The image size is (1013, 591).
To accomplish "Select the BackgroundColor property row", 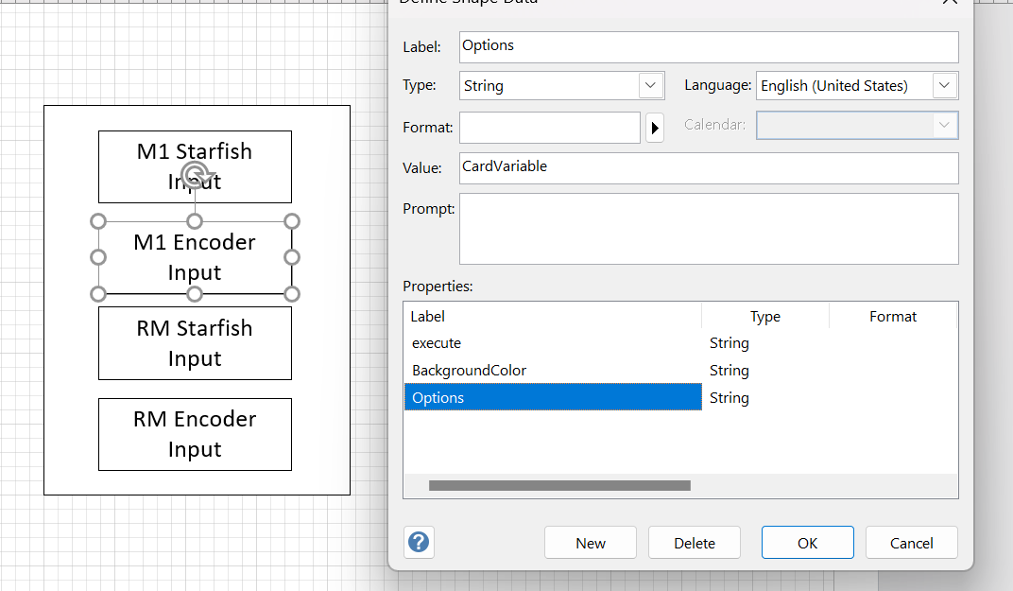I will (552, 371).
